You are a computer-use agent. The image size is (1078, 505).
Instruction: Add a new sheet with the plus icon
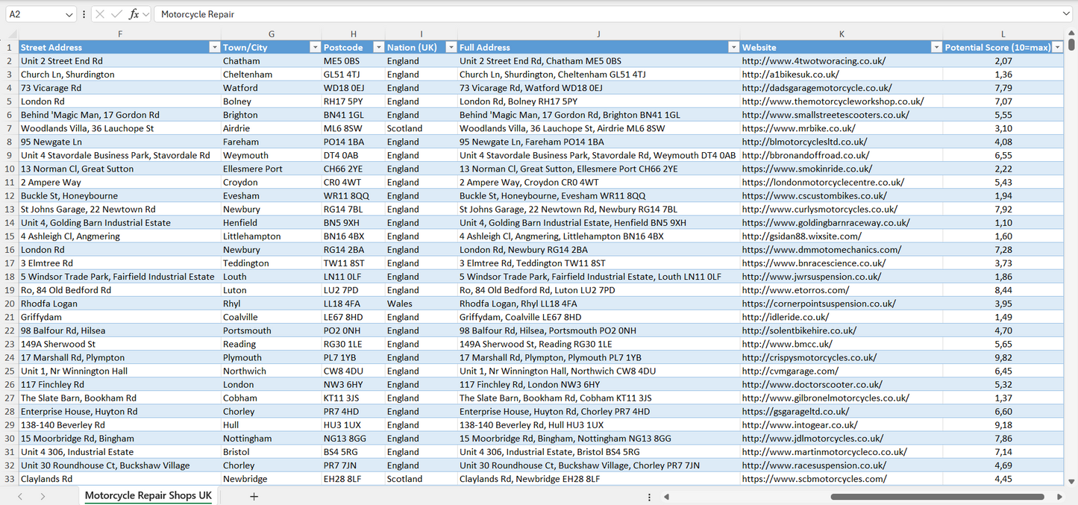pos(255,496)
